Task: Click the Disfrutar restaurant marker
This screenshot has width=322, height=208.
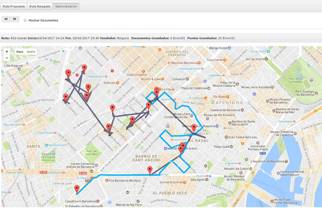Action: 118,83
